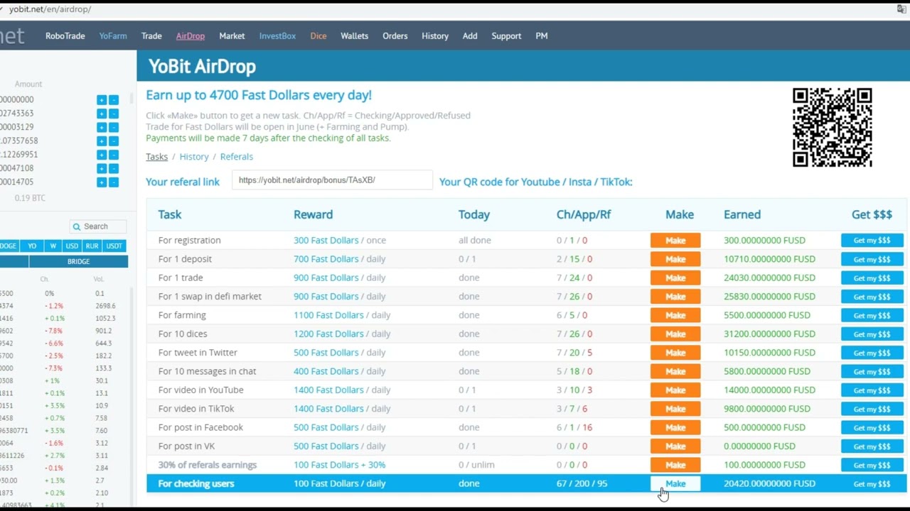Image resolution: width=910 pixels, height=511 pixels.
Task: Click the minus icon beside amount 00047108
Action: coord(114,168)
